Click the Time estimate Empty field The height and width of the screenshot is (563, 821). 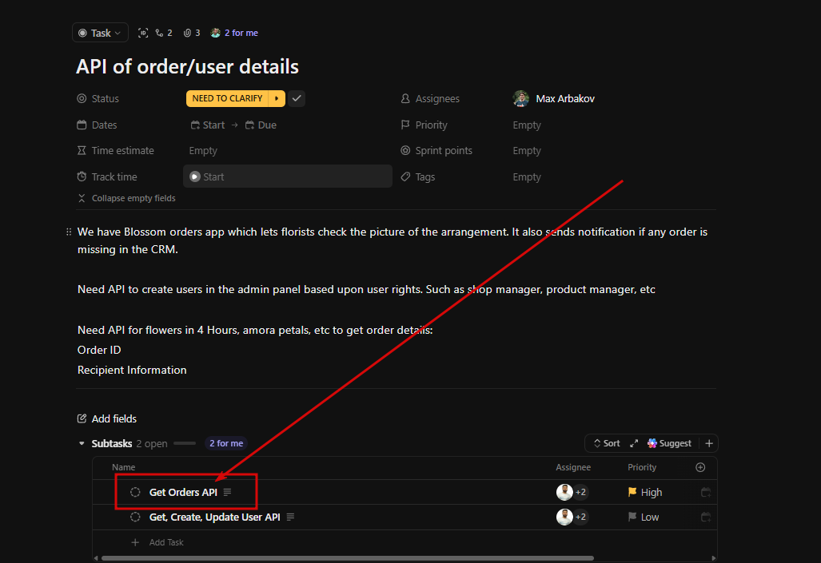203,151
